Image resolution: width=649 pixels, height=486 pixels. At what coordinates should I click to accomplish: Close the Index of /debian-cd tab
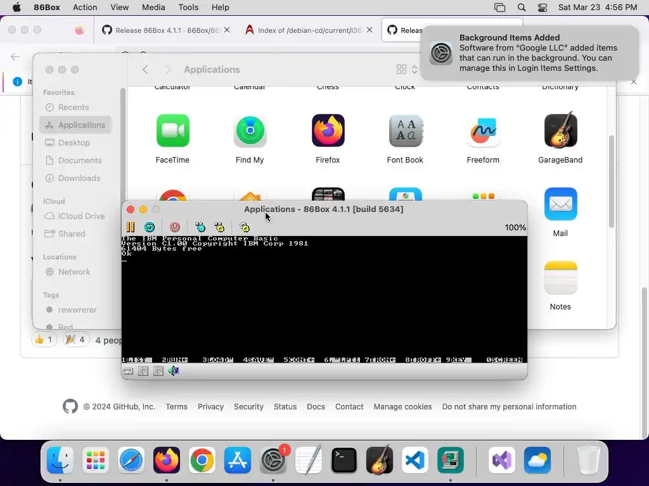(x=369, y=30)
